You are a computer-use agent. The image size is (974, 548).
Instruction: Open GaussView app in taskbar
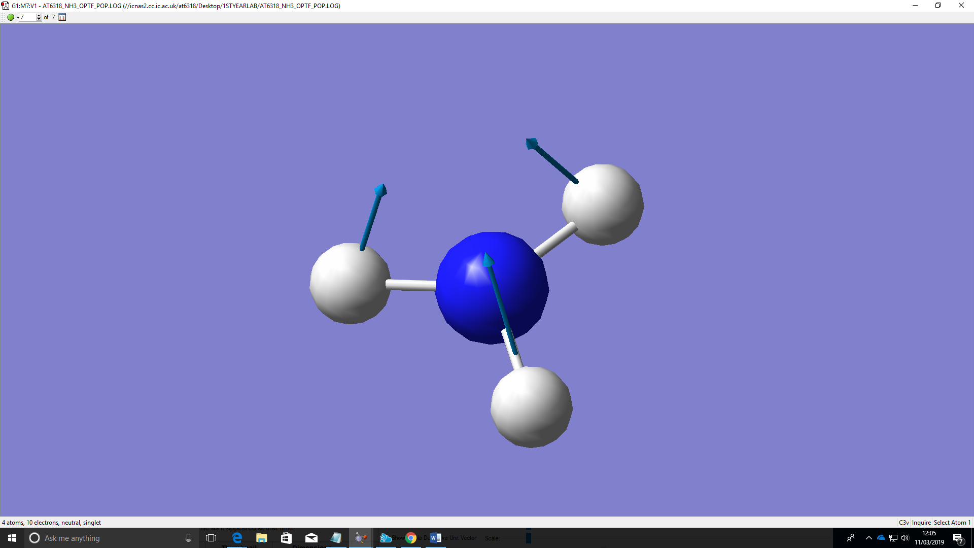(361, 538)
